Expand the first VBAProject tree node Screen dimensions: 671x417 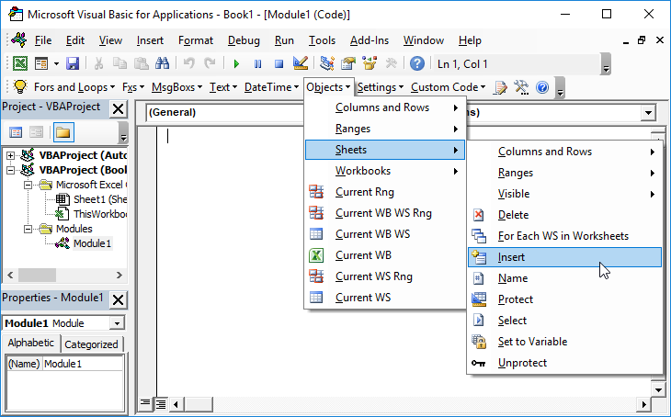(11, 155)
